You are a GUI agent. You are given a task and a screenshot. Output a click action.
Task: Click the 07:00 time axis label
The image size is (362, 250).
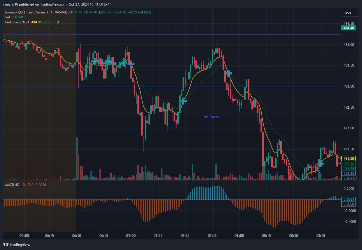pyautogui.click(x=131, y=235)
